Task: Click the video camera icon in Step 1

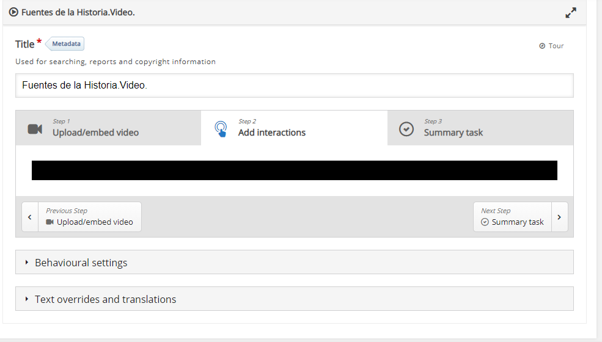Action: click(x=35, y=129)
